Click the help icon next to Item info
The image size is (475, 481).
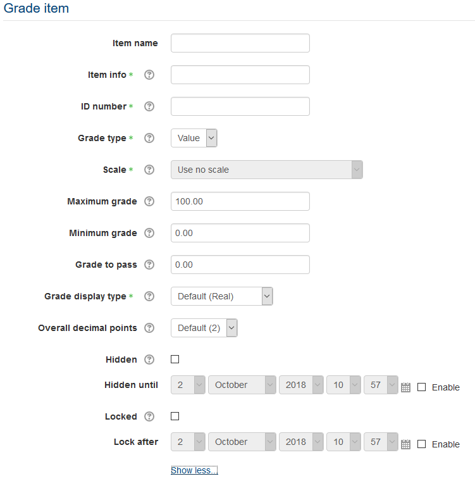pos(149,75)
